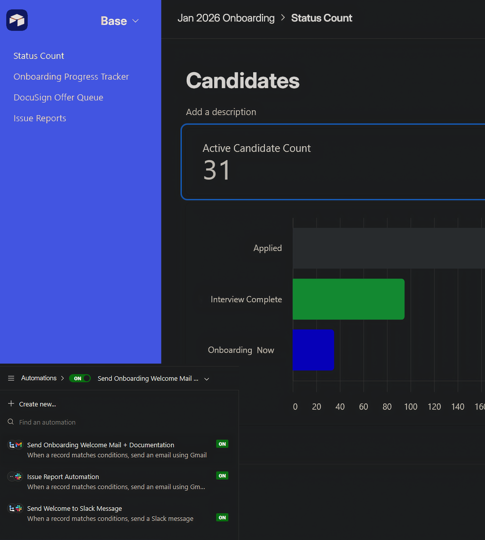Click the Find an automation search field
Image resolution: width=485 pixels, height=540 pixels.
(47, 422)
